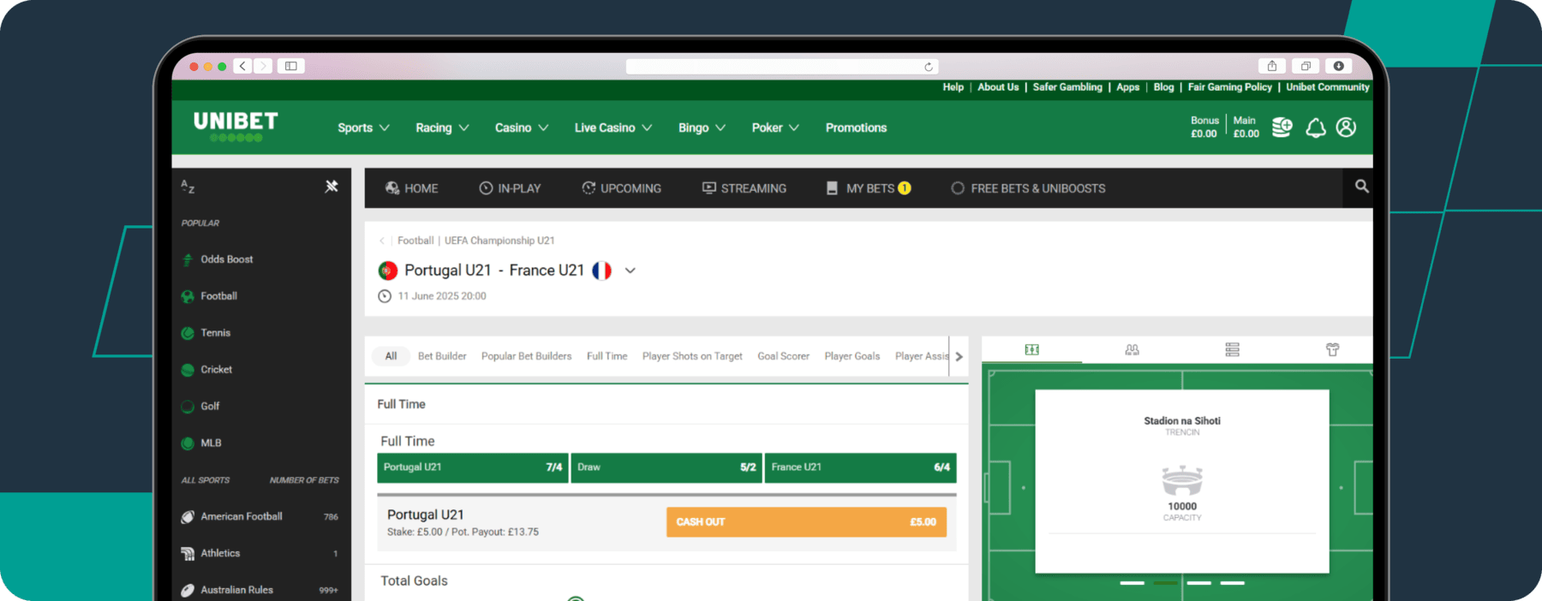Screen dimensions: 1542x601
Task: Open the Unibet Community link
Action: [1327, 87]
